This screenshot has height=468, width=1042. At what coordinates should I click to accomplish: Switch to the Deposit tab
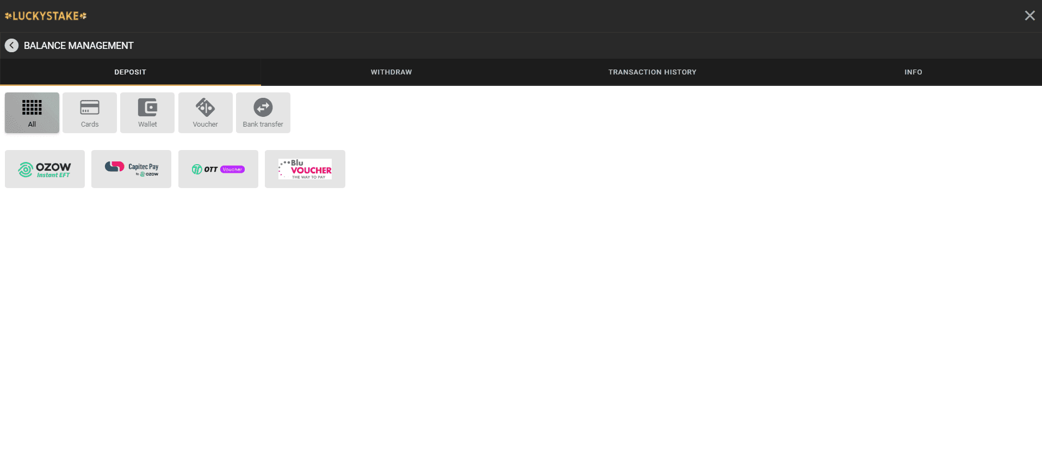point(130,72)
